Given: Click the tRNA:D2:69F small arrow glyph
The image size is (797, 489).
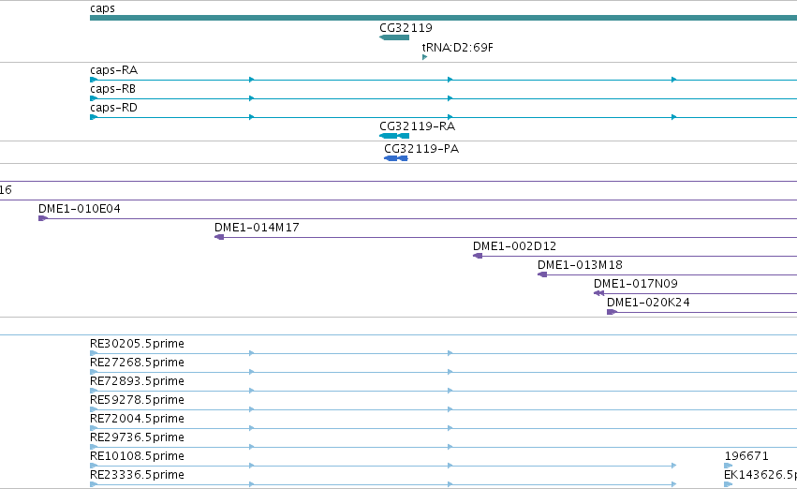Looking at the screenshot, I should (424, 57).
